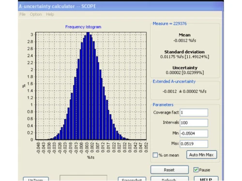Click the Uncertainty value 0.00002 [0.02399%]

(185, 72)
